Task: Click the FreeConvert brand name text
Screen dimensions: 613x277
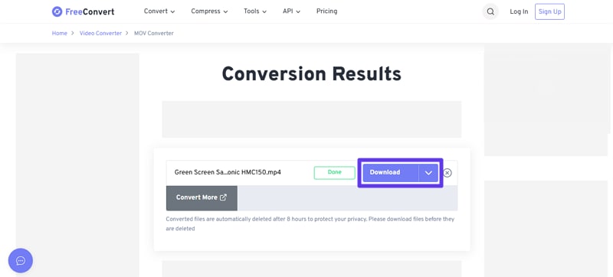Action: [x=90, y=11]
